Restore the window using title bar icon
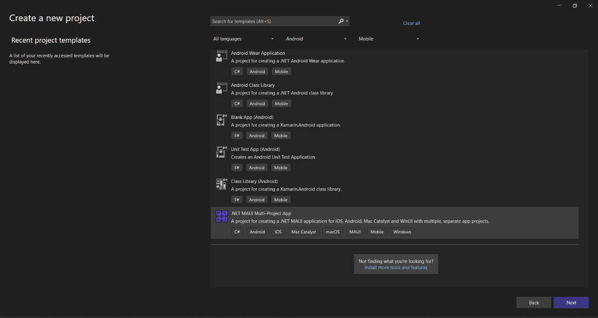 pyautogui.click(x=575, y=6)
